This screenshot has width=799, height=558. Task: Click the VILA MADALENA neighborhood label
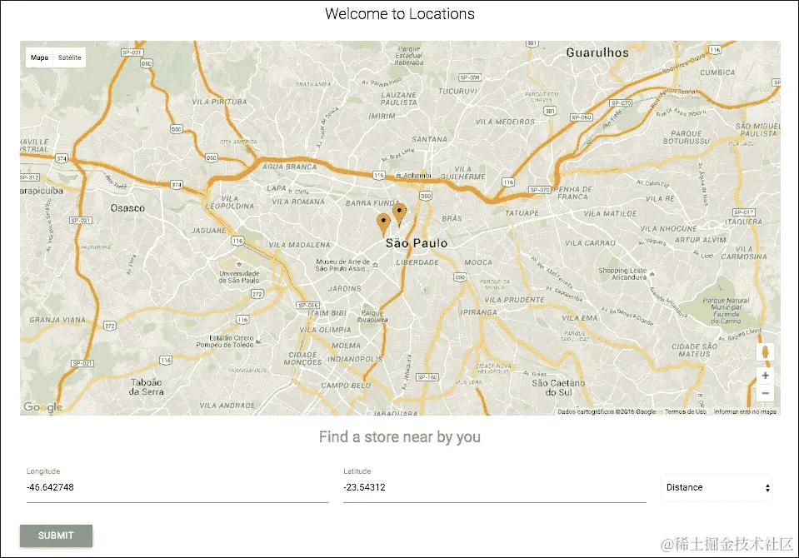(x=300, y=245)
